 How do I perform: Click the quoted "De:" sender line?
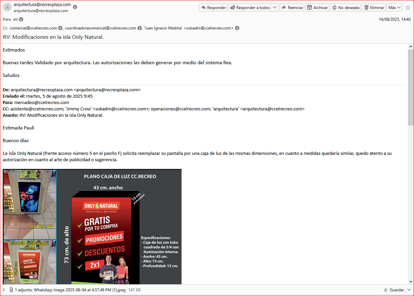72,90
